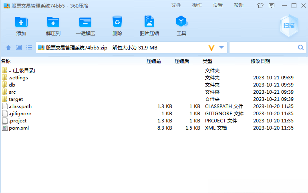Open the 操作 (Operations) menu

pyautogui.click(x=197, y=5)
